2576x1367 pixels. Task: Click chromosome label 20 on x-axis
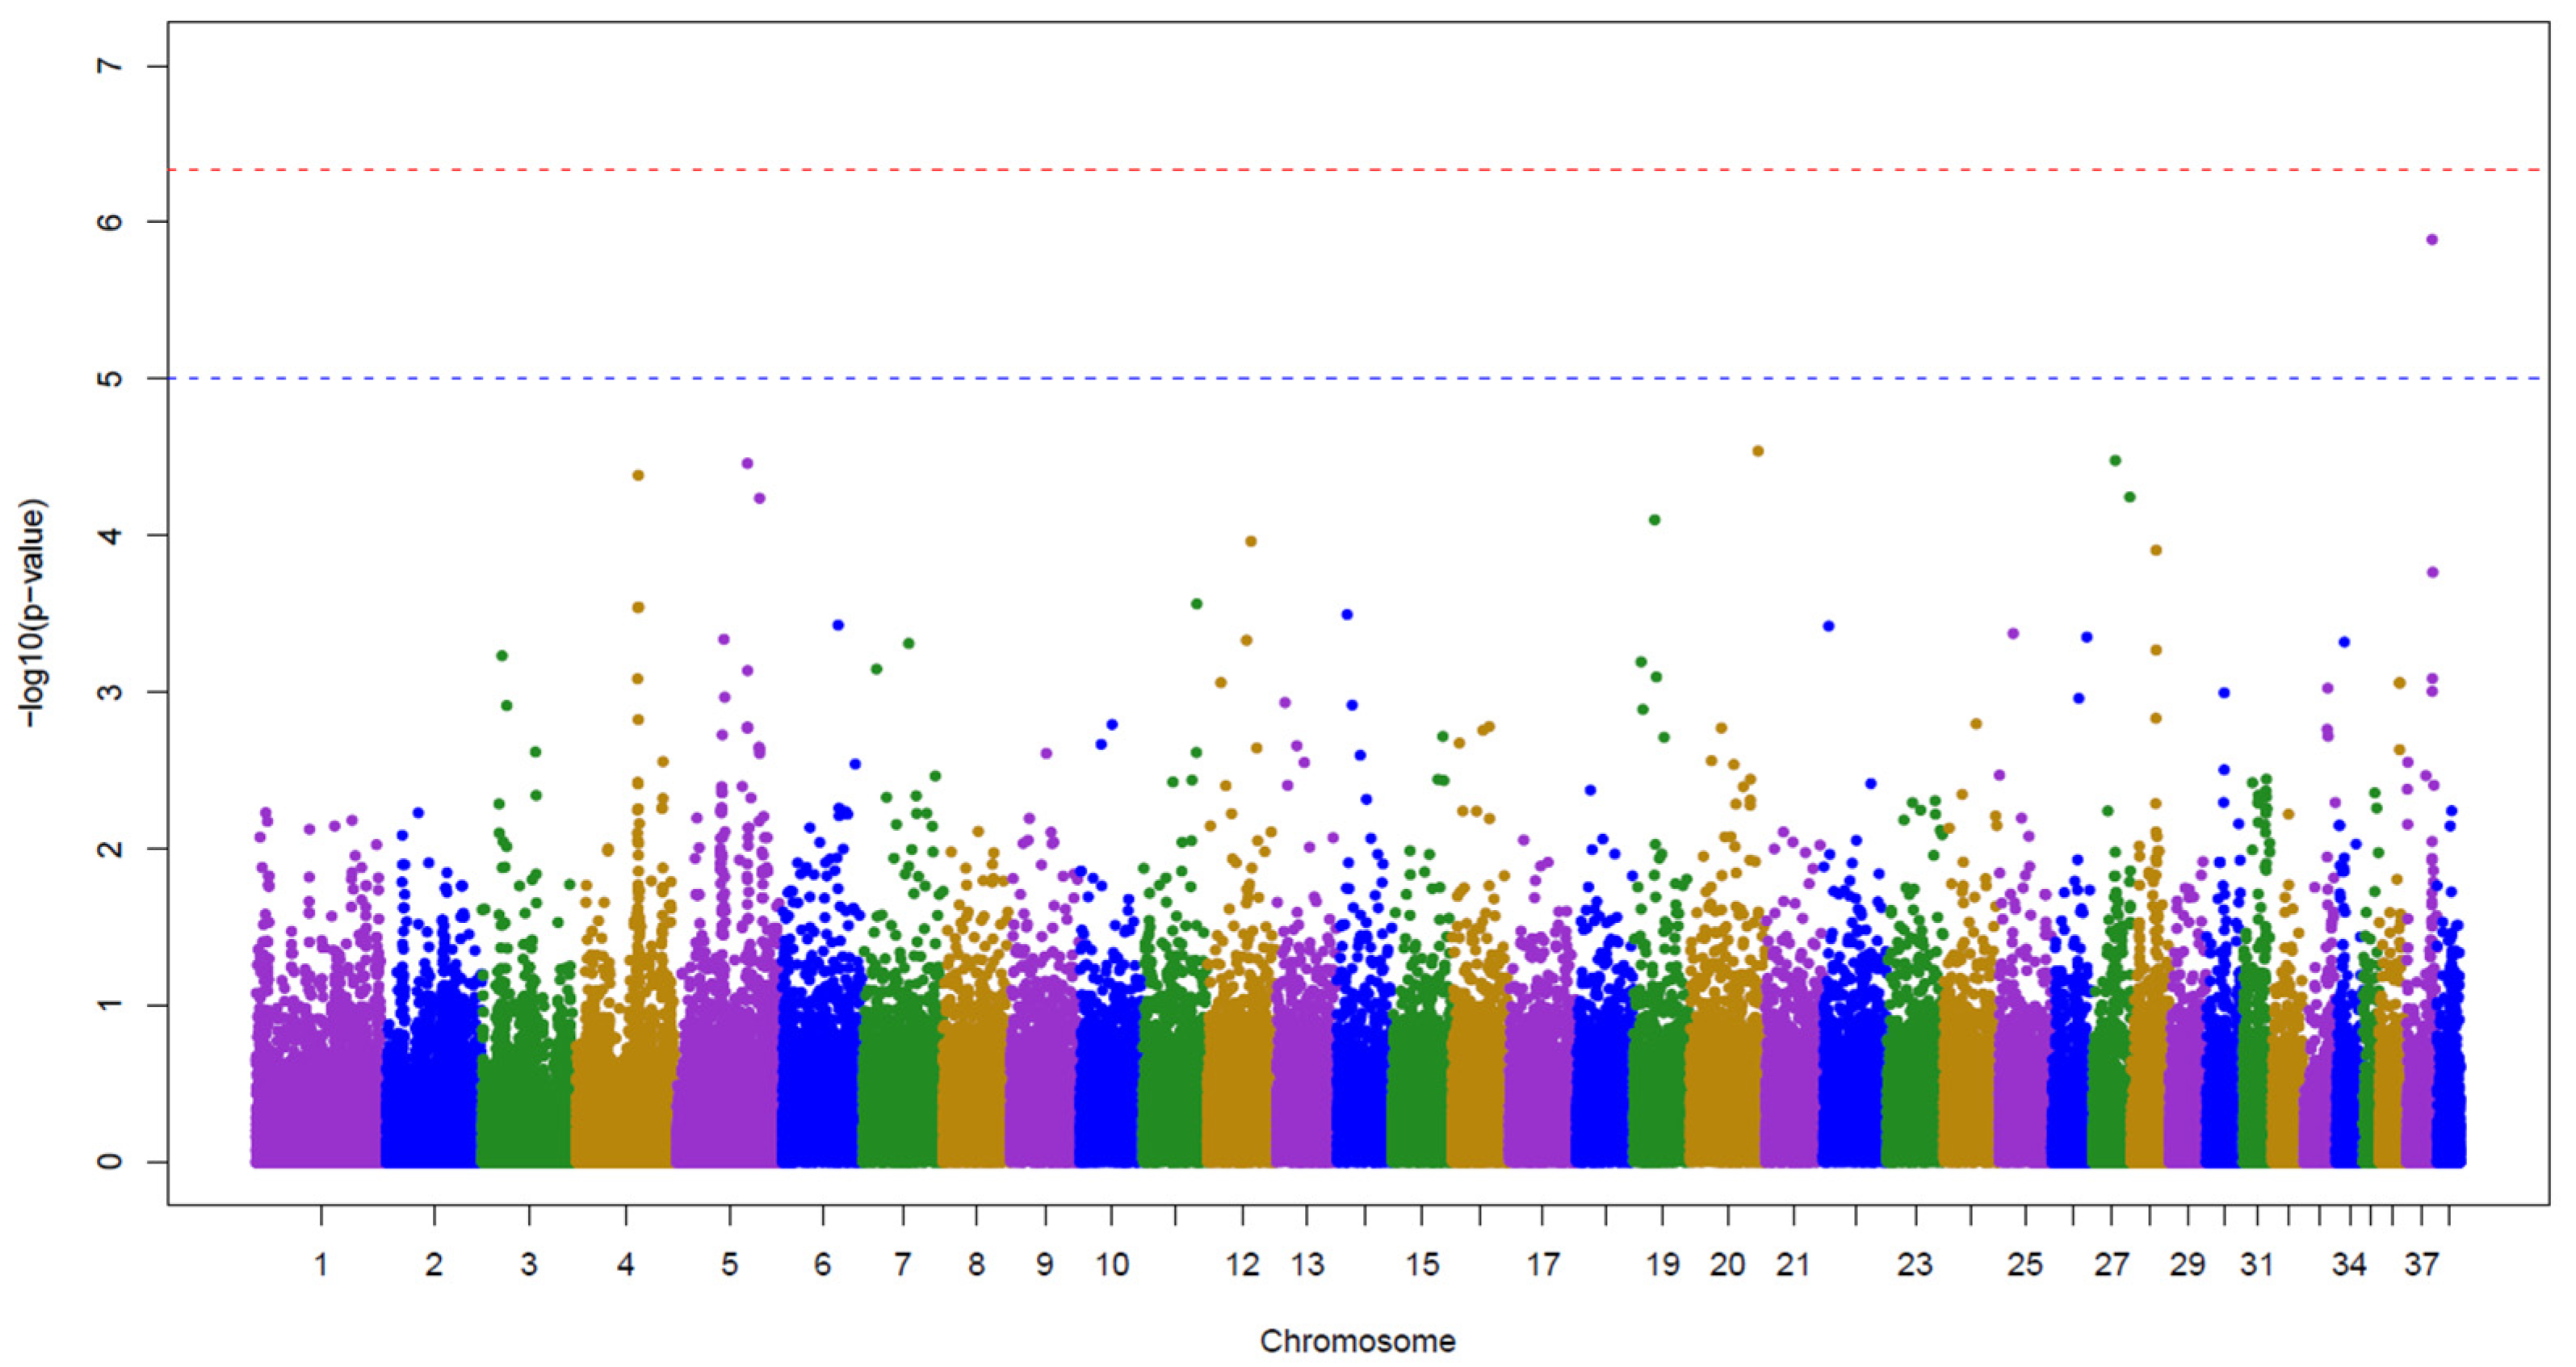coord(1727,1265)
